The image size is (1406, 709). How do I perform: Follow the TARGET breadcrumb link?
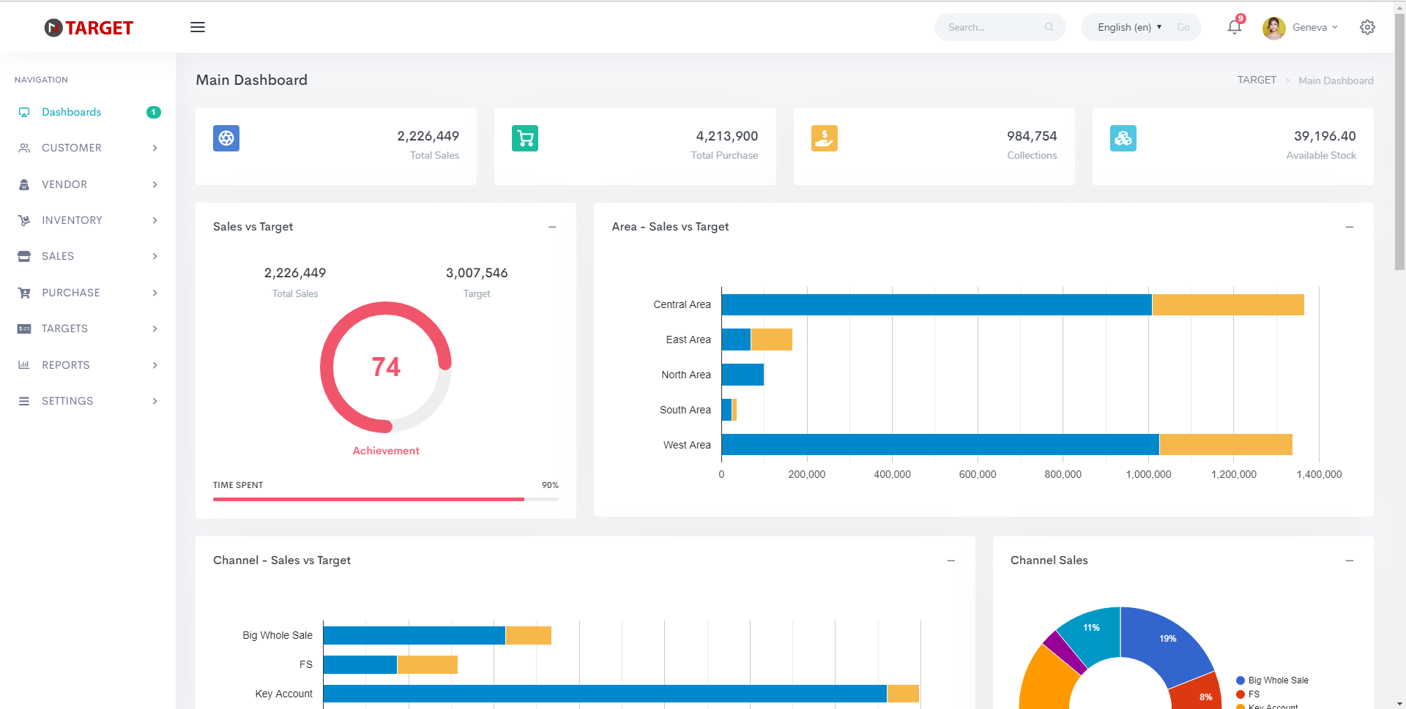tap(1257, 80)
